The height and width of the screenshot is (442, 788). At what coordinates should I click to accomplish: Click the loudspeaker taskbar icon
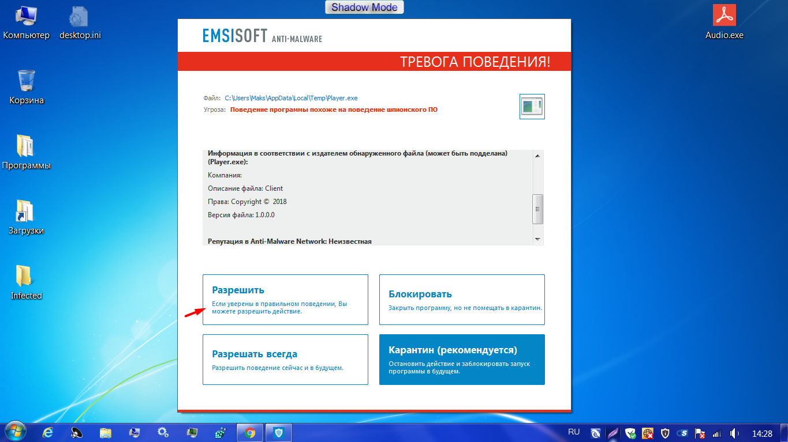tap(77, 432)
